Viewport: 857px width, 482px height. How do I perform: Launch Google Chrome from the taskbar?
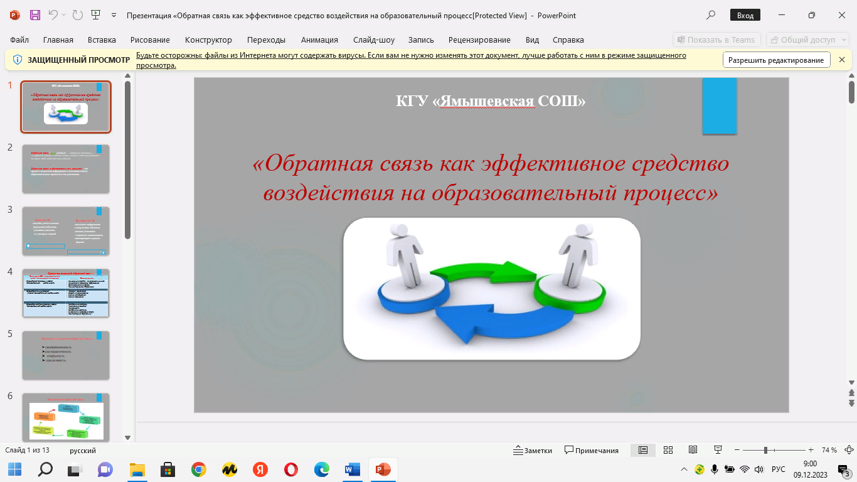(198, 469)
